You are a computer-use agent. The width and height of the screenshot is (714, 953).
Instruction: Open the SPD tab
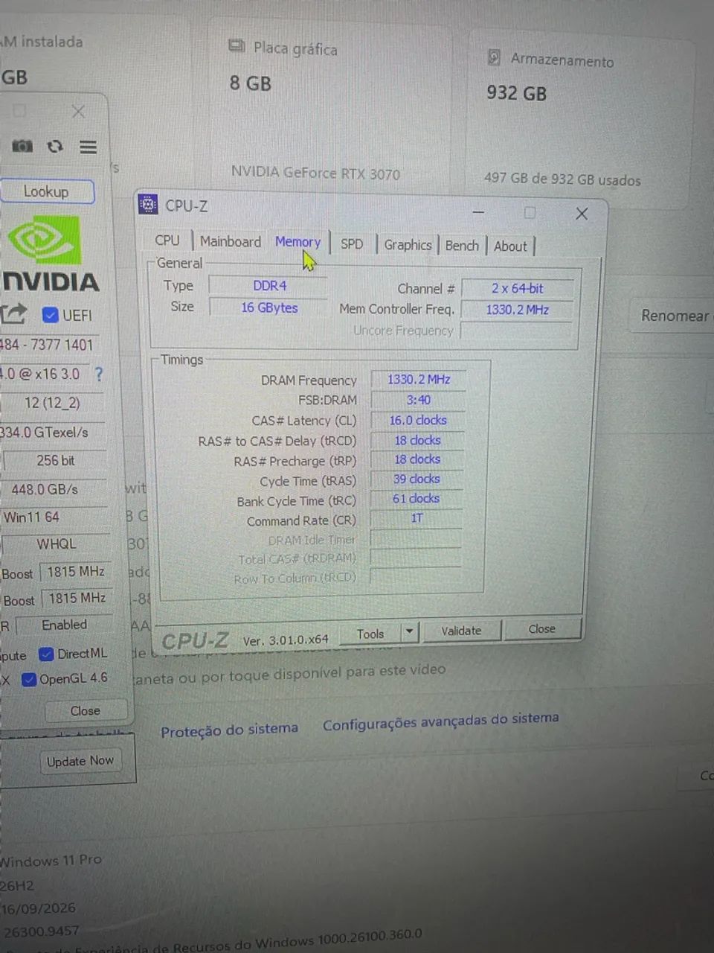tap(352, 244)
